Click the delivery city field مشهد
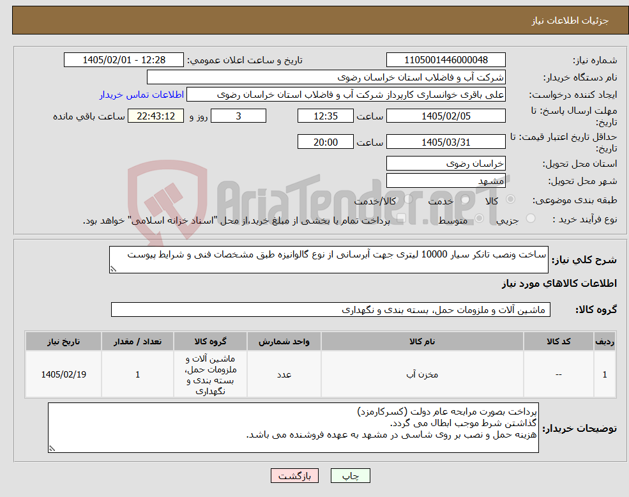Image resolution: width=629 pixels, height=497 pixels. click(446, 181)
